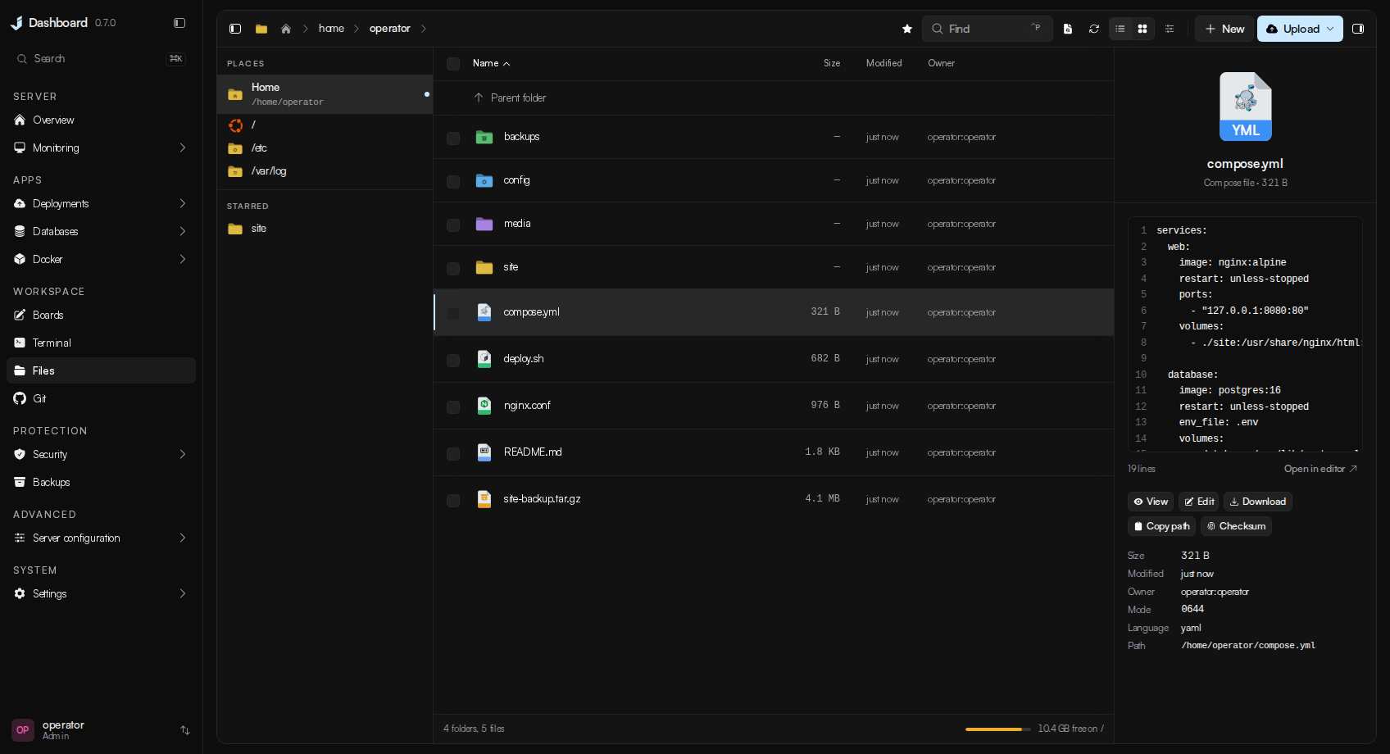Click the account switcher arrows for operator

185,730
